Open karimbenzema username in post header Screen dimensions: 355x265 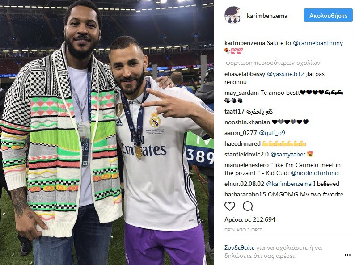267,16
